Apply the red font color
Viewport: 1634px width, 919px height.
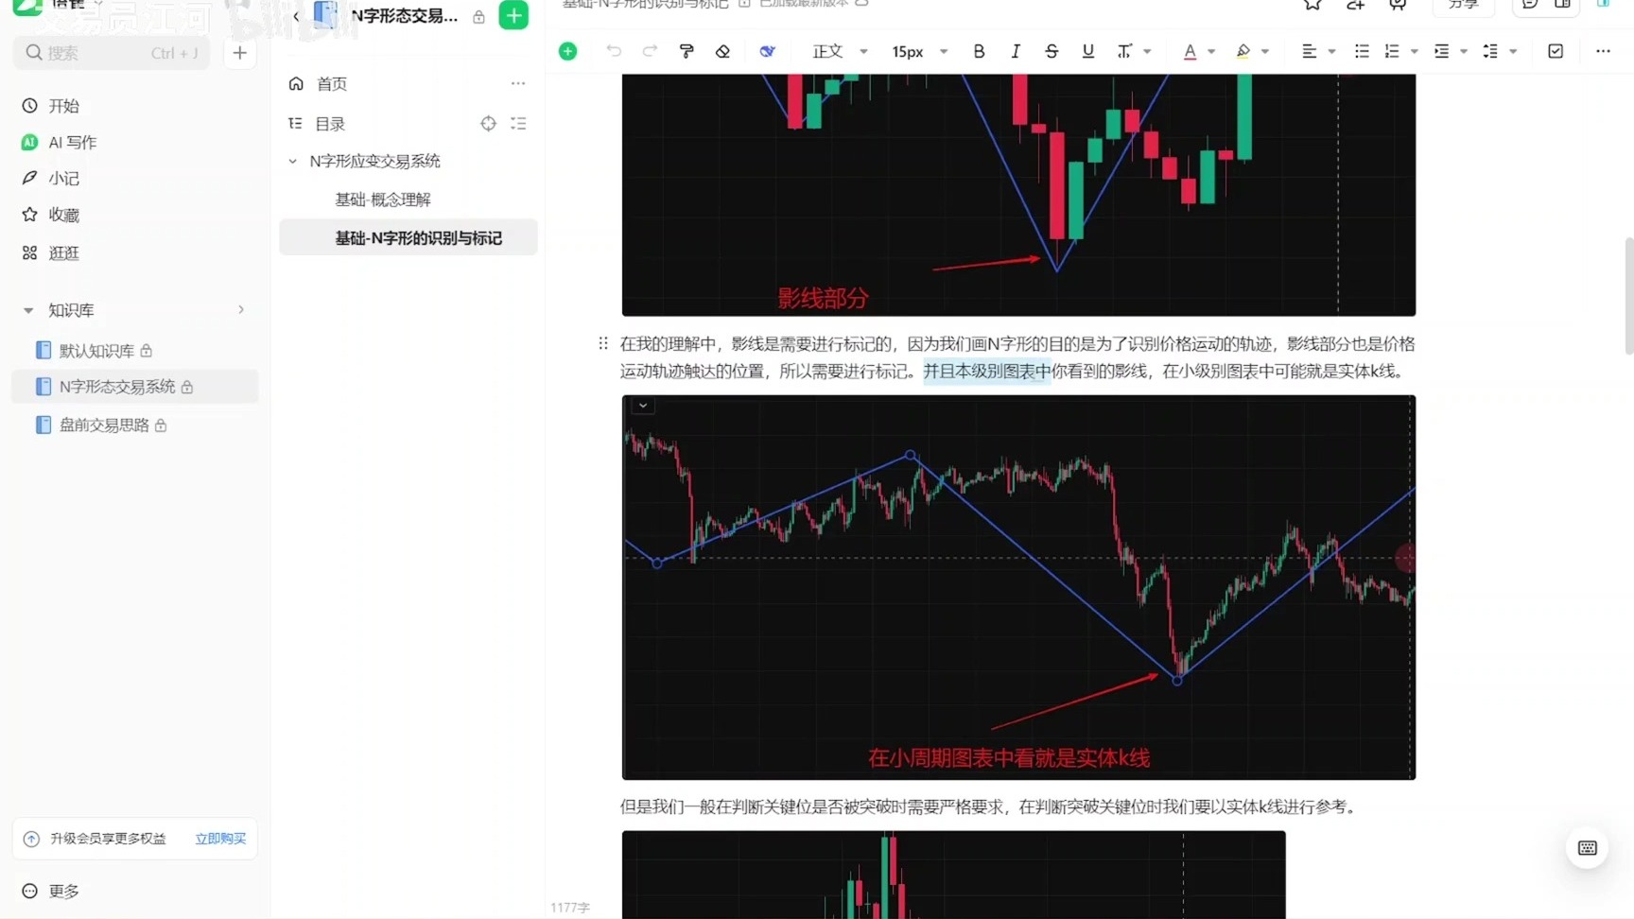pos(1190,51)
